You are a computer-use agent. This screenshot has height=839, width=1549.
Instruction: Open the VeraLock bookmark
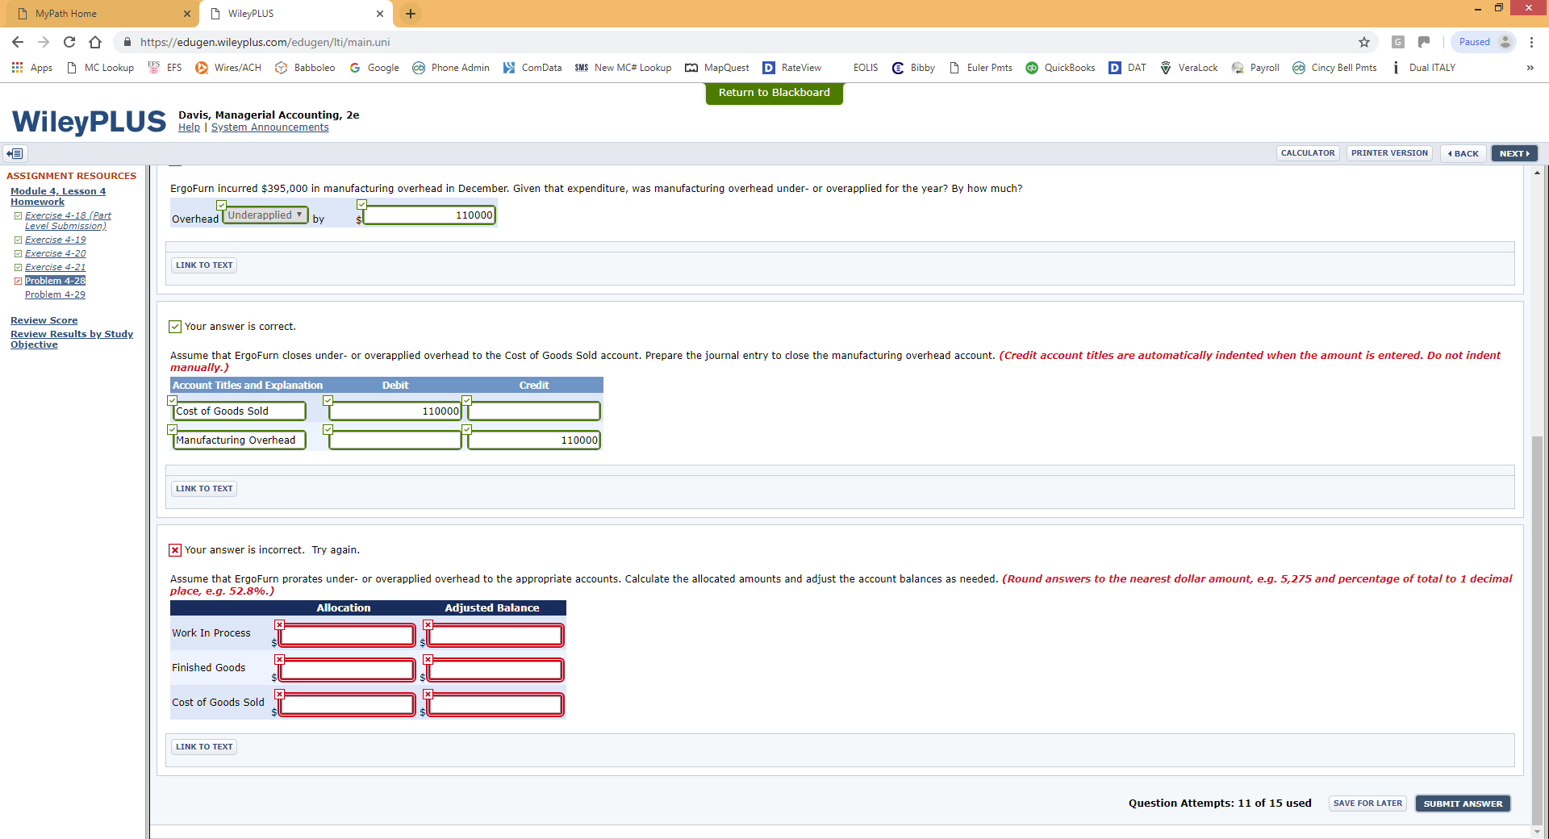point(1188,68)
